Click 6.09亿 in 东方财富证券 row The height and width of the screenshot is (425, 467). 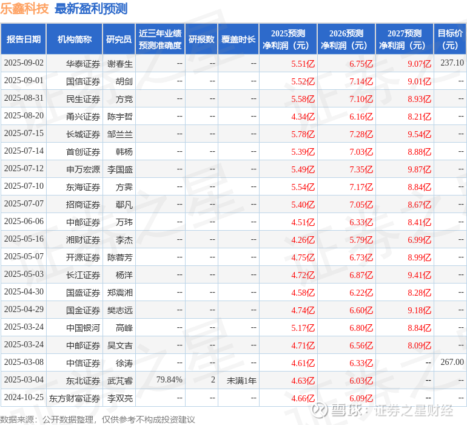point(361,398)
